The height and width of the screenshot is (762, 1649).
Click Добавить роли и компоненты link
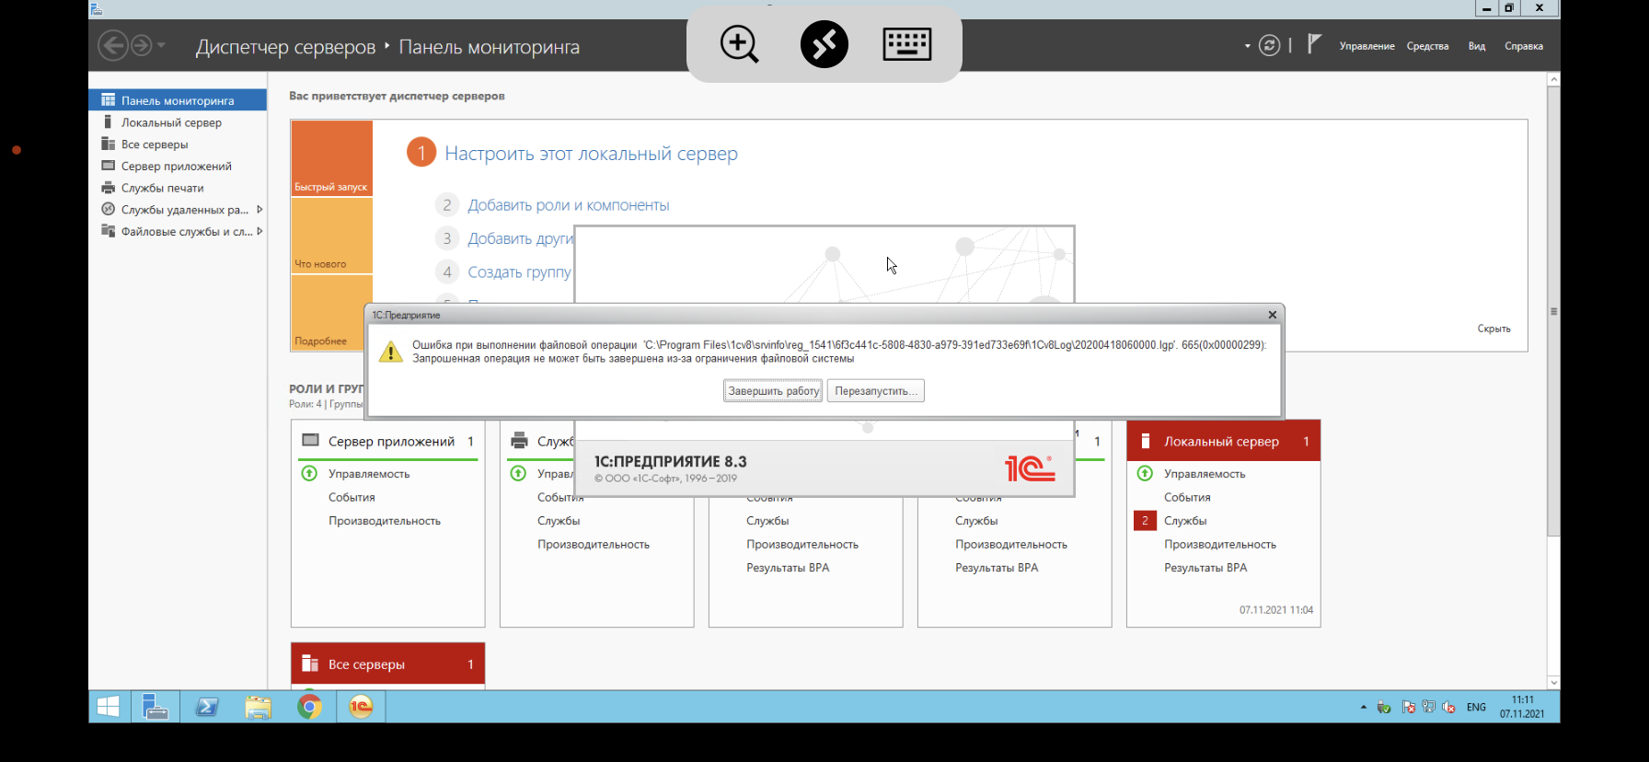click(x=568, y=205)
